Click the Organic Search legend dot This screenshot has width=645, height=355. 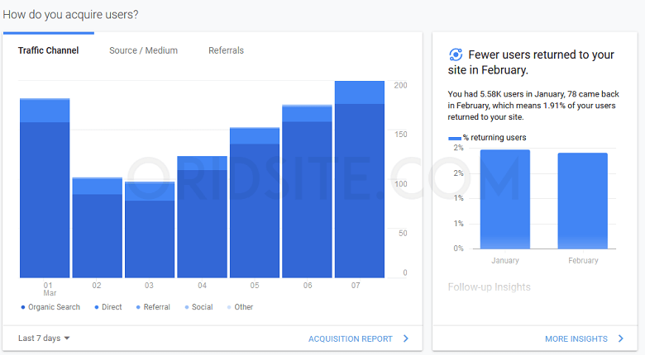(x=23, y=307)
